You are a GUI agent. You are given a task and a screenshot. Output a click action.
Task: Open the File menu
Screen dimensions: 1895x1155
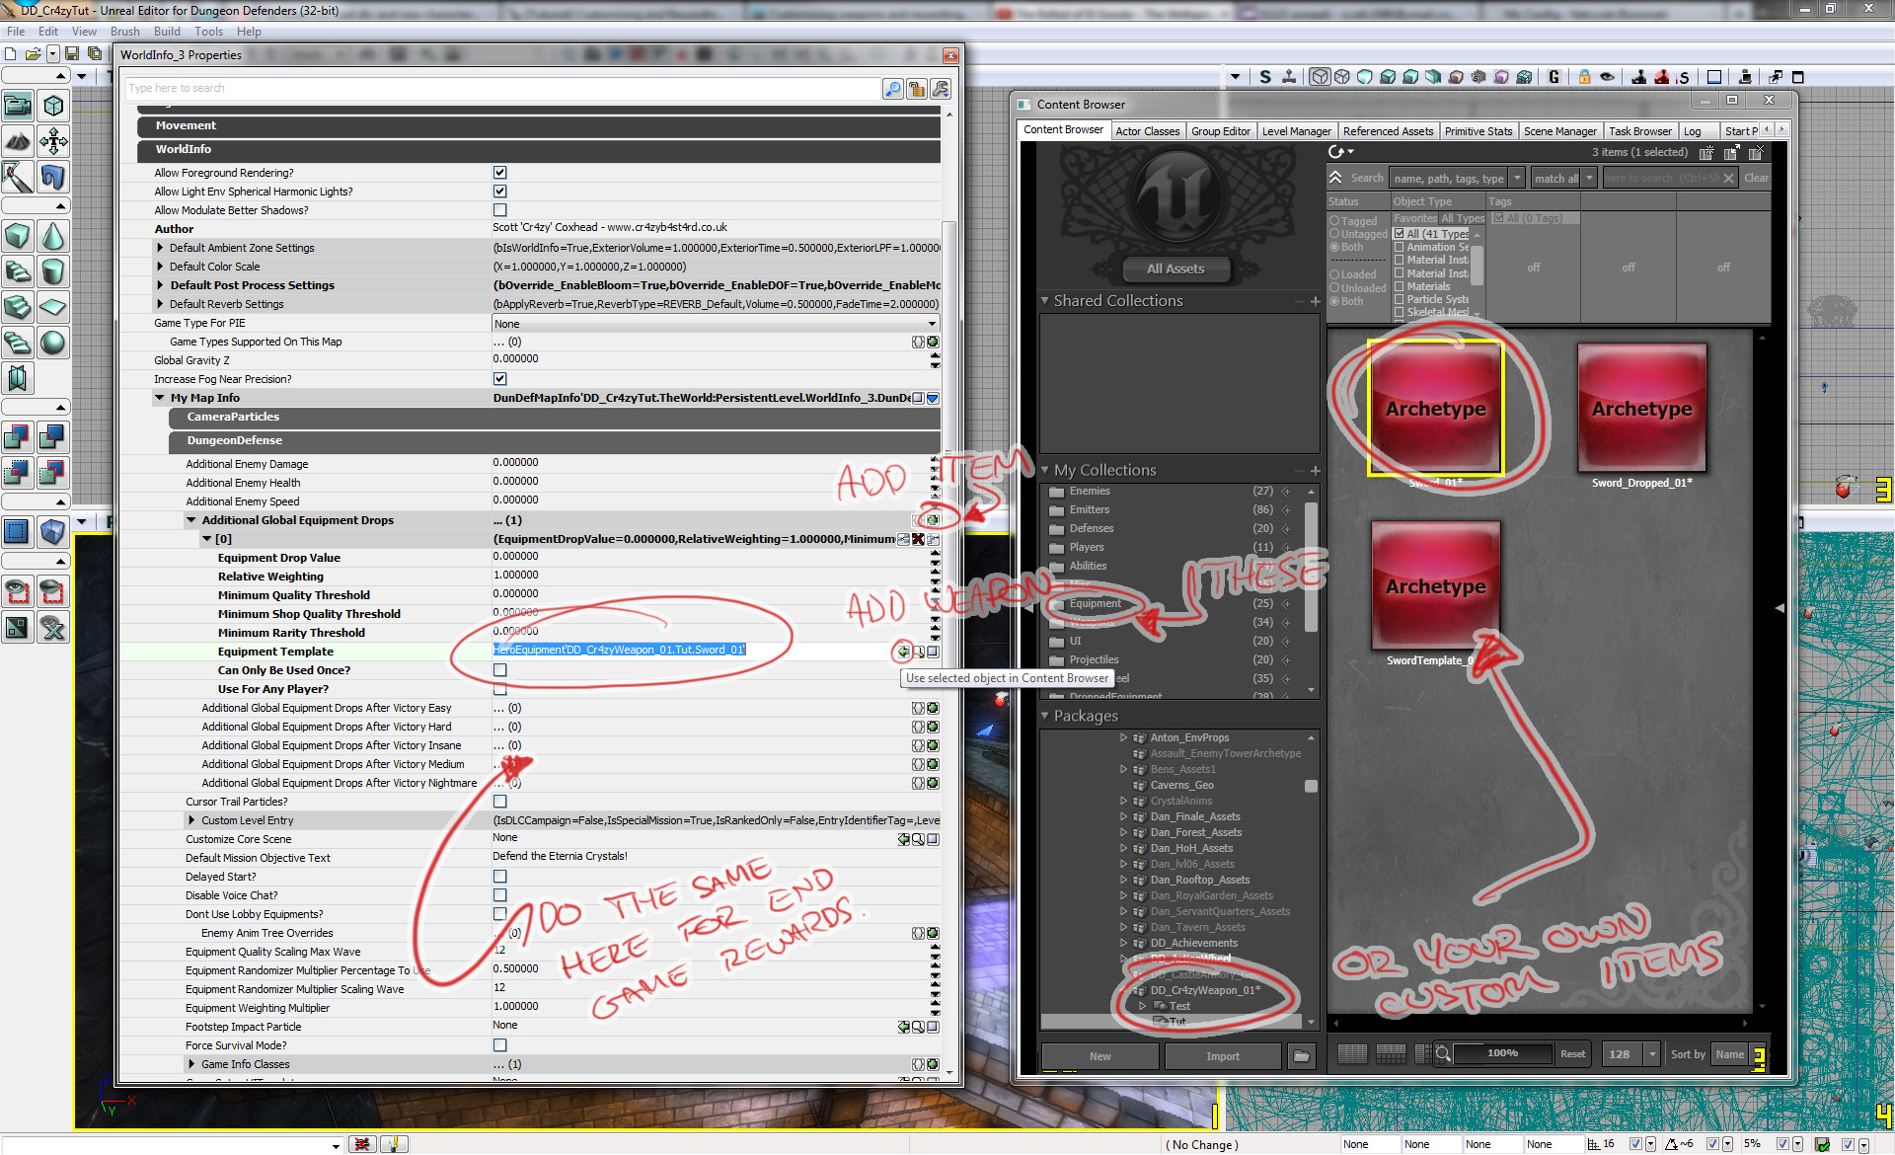[16, 32]
